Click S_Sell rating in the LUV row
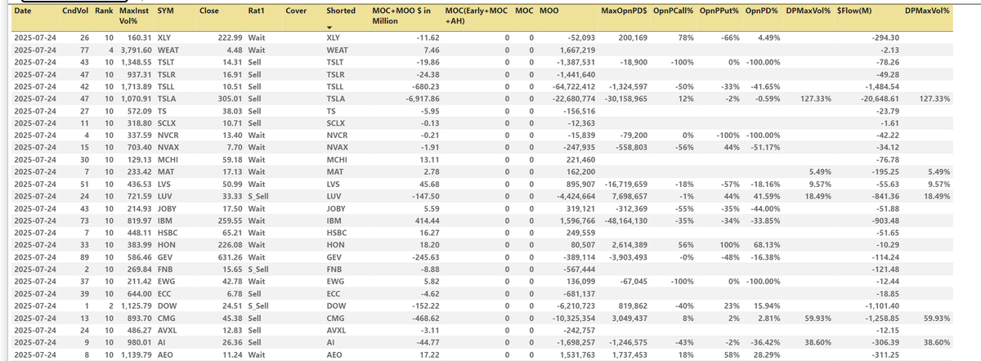981x361 pixels. coord(258,197)
